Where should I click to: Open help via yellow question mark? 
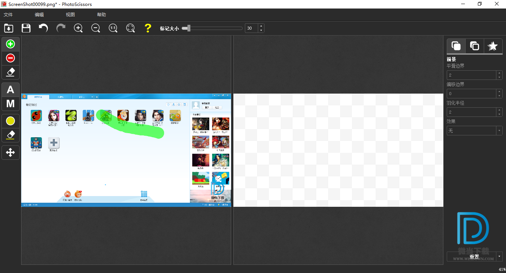(x=148, y=28)
